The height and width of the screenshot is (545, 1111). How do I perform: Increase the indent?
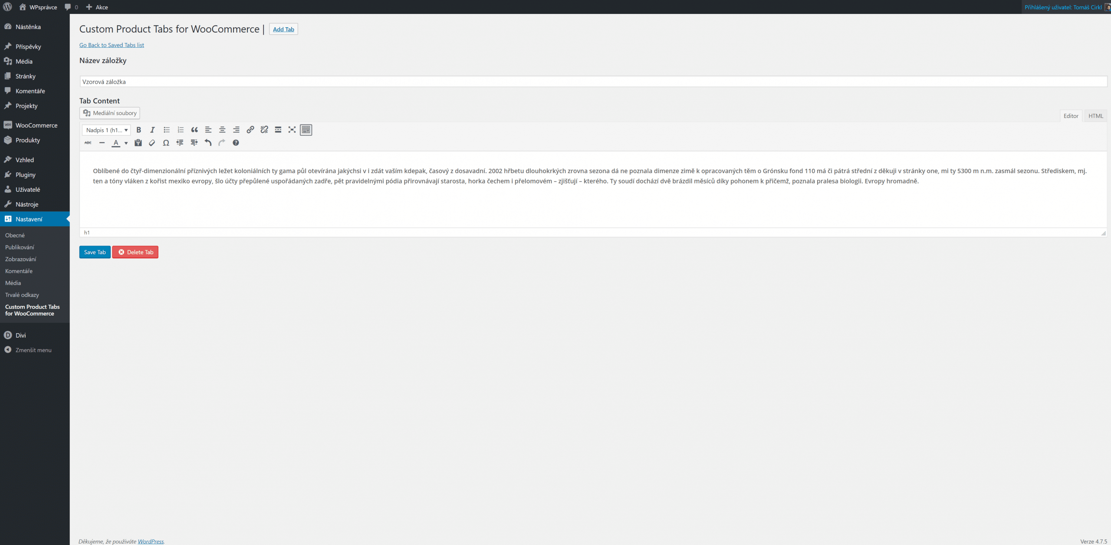point(194,143)
